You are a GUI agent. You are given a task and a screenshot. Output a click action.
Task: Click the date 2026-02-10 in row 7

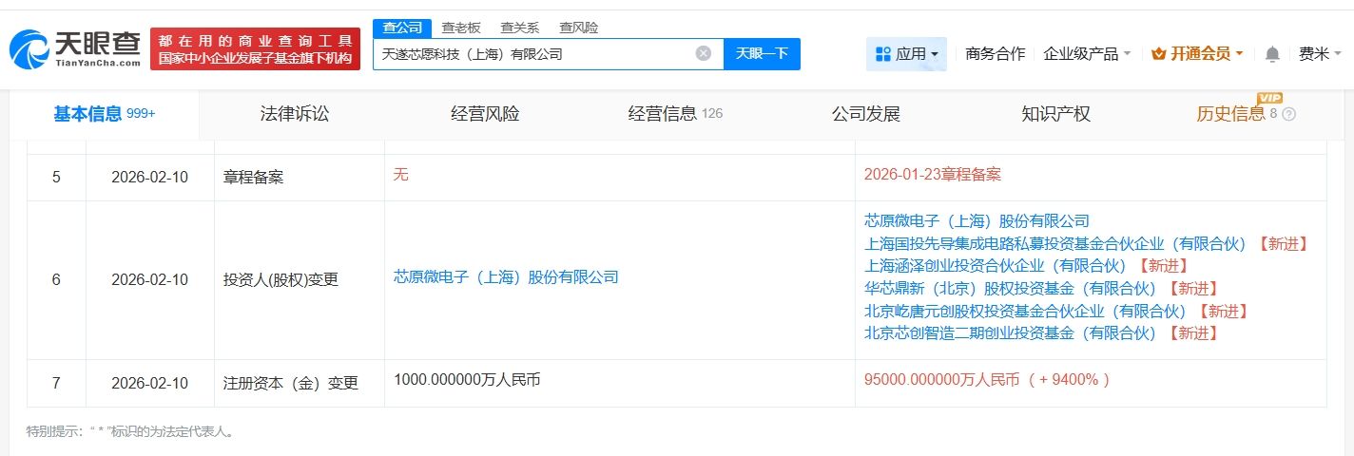coord(150,384)
